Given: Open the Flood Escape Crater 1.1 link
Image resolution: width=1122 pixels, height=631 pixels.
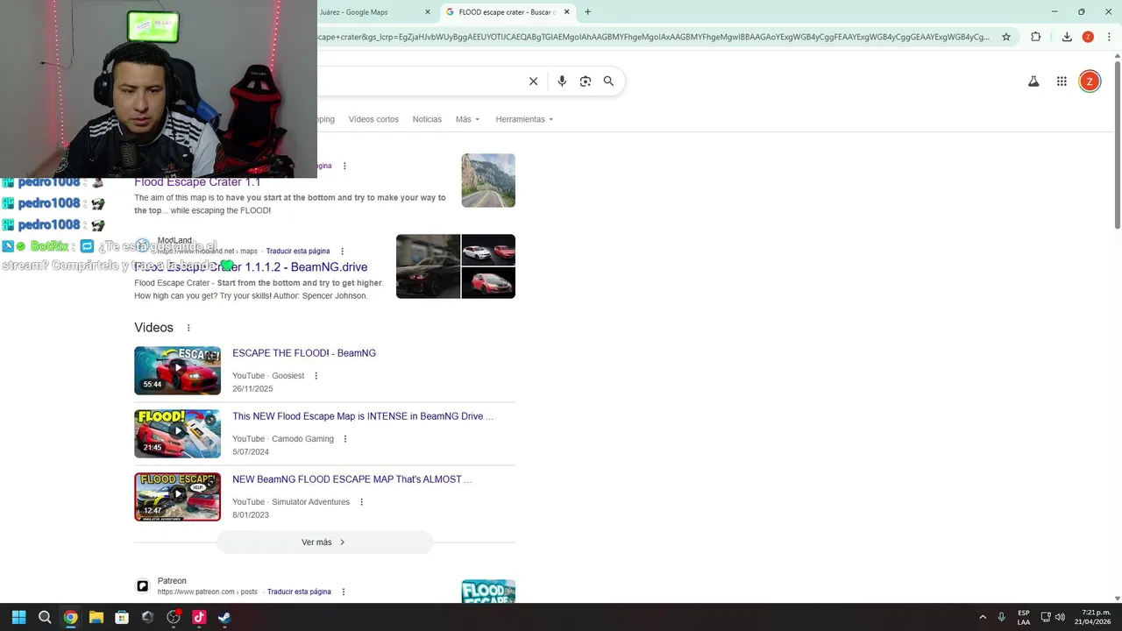Looking at the screenshot, I should 197,182.
